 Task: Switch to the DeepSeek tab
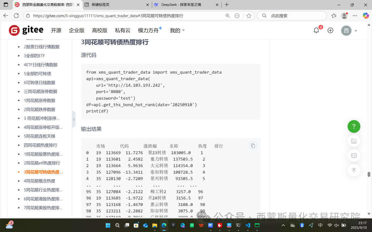click(x=186, y=4)
